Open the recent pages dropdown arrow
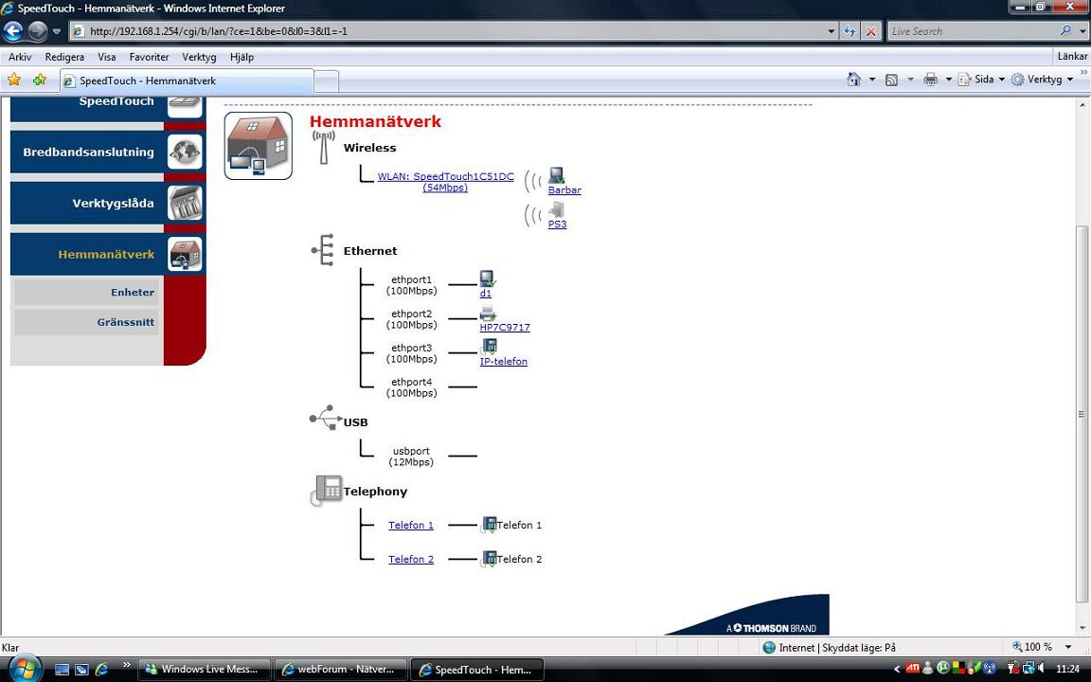The height and width of the screenshot is (682, 1091). [x=57, y=32]
